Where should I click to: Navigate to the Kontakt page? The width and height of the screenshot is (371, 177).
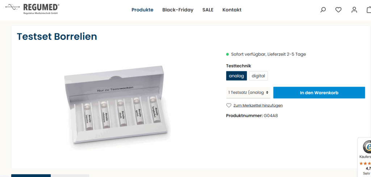pos(232,10)
